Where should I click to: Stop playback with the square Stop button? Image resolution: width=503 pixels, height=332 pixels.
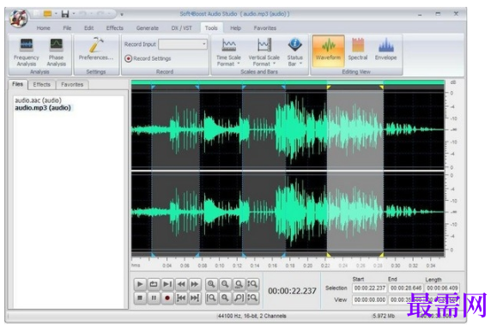coord(140,298)
